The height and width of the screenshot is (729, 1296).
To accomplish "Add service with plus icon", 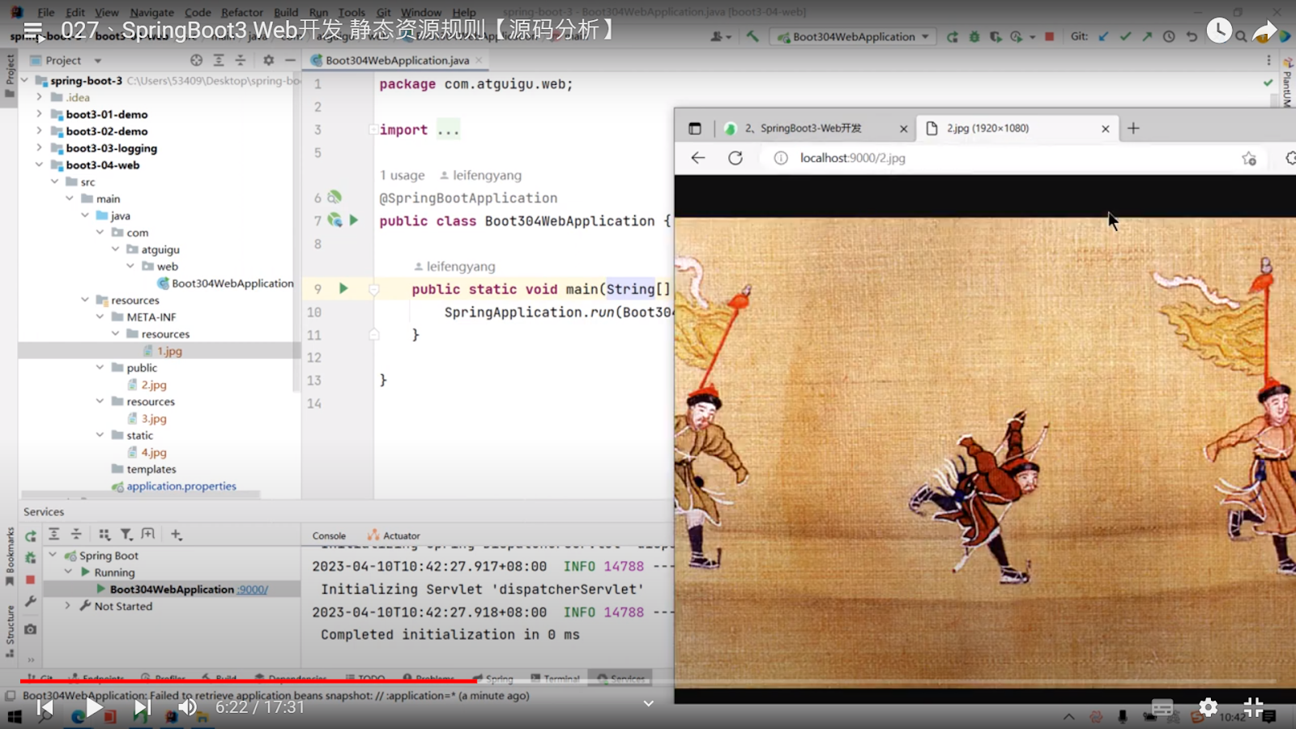I will click(177, 535).
